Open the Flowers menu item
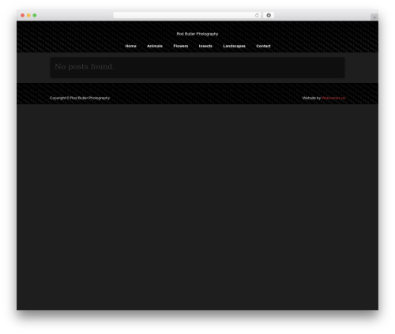This screenshot has width=395, height=334. coord(181,46)
